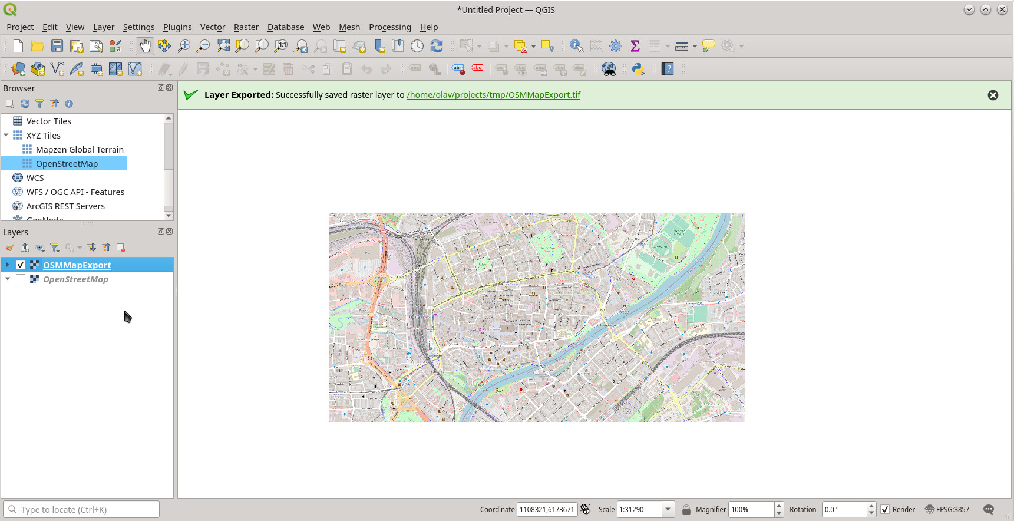The width and height of the screenshot is (1014, 521).
Task: Select Vector Tiles in Browser
Action: pyautogui.click(x=49, y=121)
